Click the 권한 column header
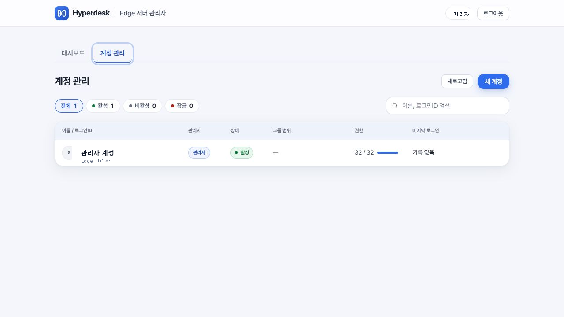 359,131
